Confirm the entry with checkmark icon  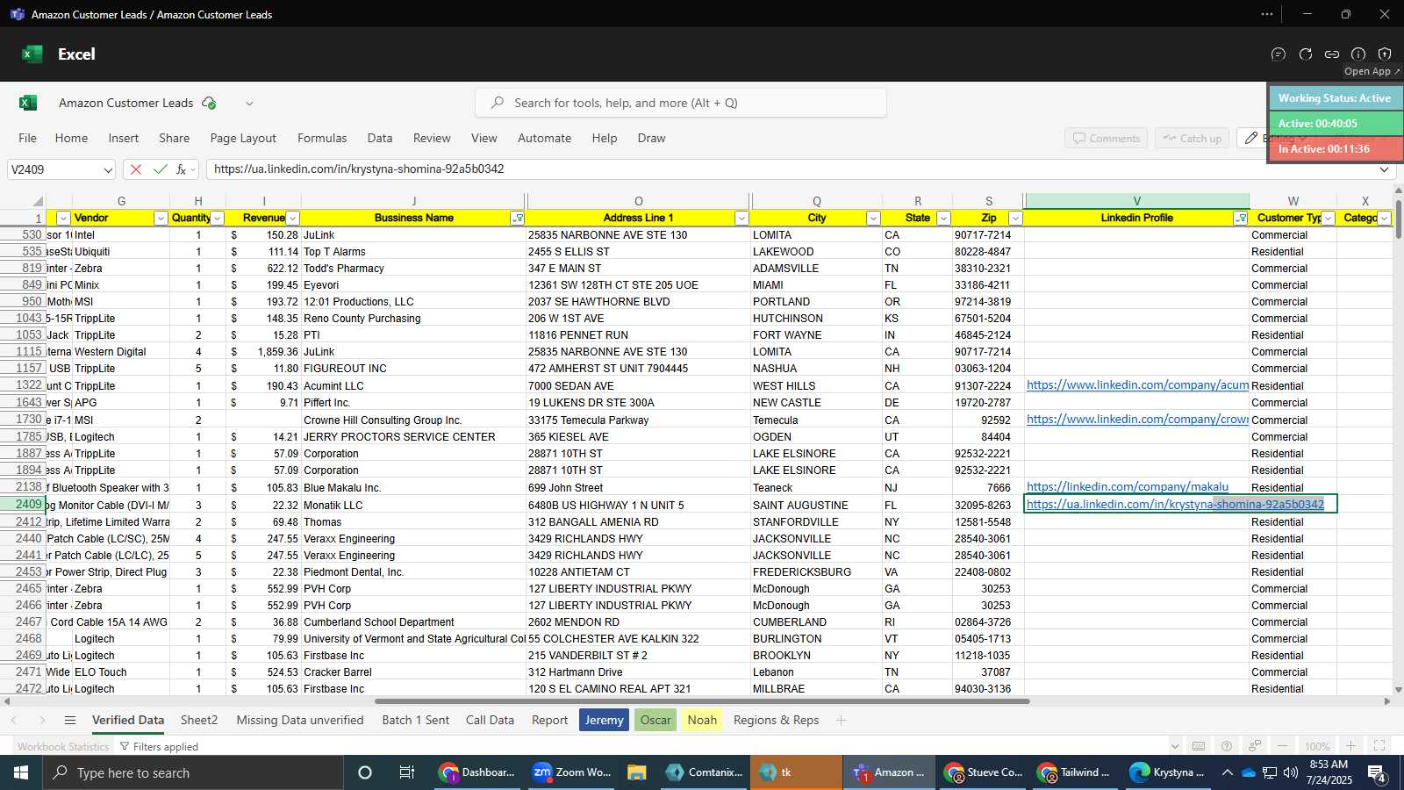pyautogui.click(x=160, y=169)
